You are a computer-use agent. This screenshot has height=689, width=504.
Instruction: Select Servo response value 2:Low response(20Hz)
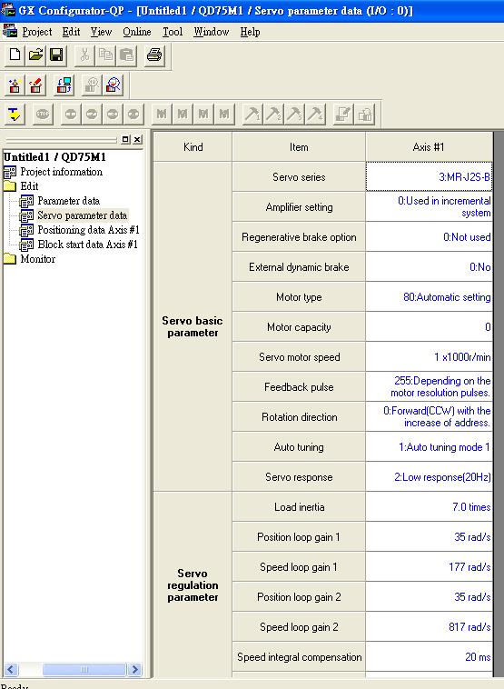[x=429, y=477]
